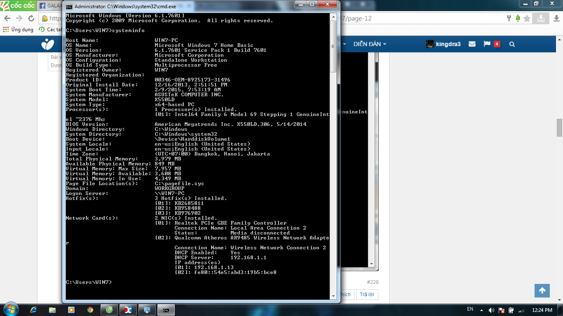Switch to the Facebook GALAX browser tab
This screenshot has width=563, height=316.
[x=49, y=6]
